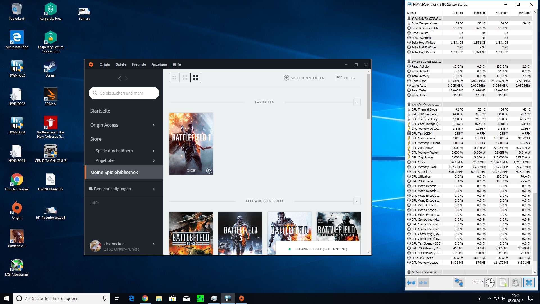Click Task View taskbar icon
Image resolution: width=540 pixels, height=304 pixels.
coord(117,298)
